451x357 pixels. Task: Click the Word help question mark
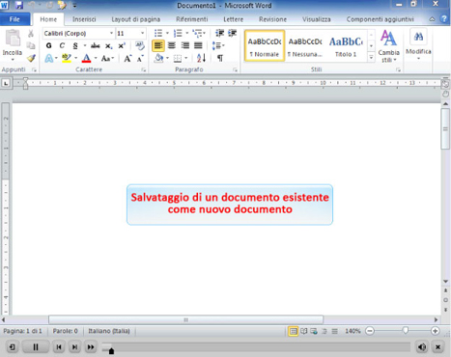pyautogui.click(x=444, y=18)
